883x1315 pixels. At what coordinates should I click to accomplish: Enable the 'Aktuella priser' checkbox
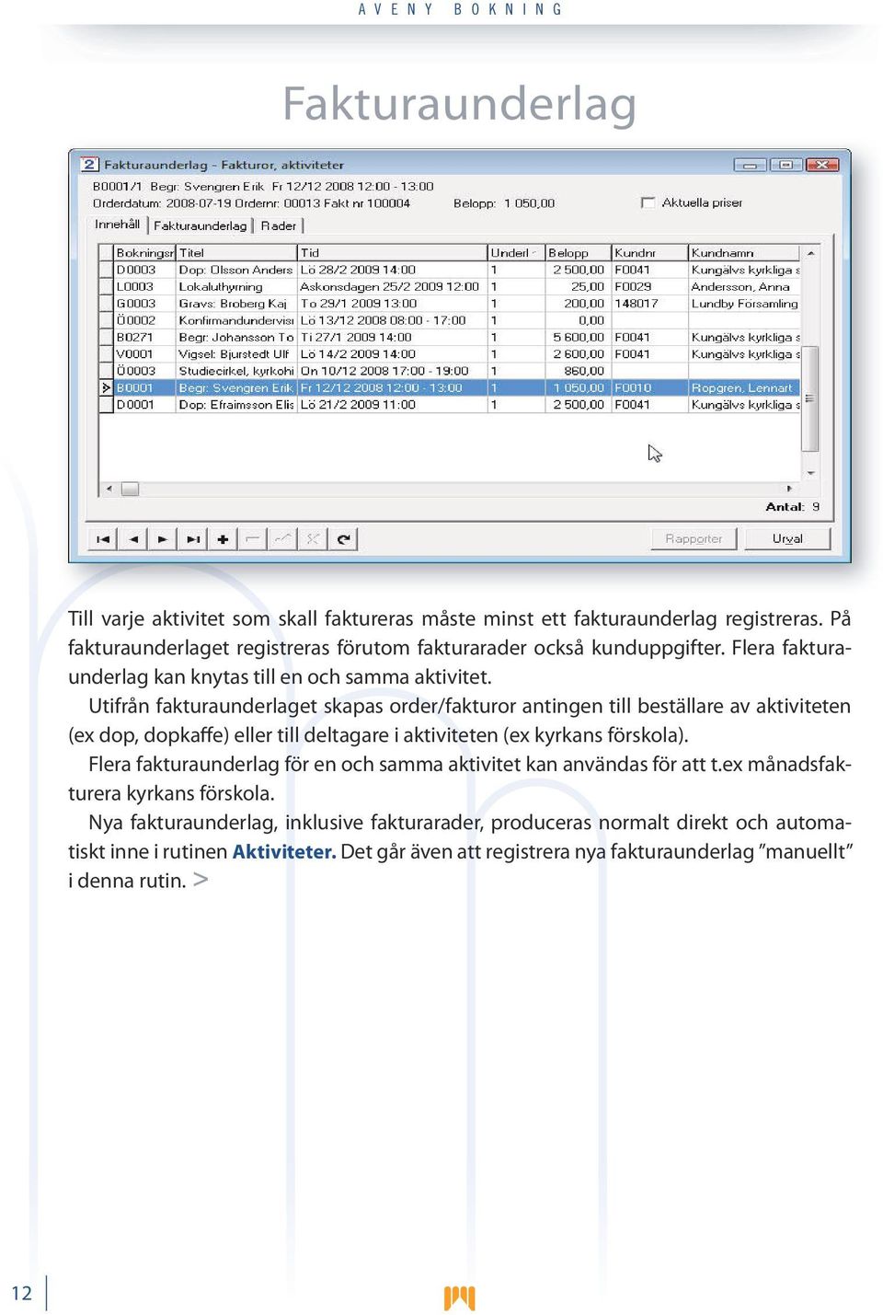pyautogui.click(x=648, y=202)
